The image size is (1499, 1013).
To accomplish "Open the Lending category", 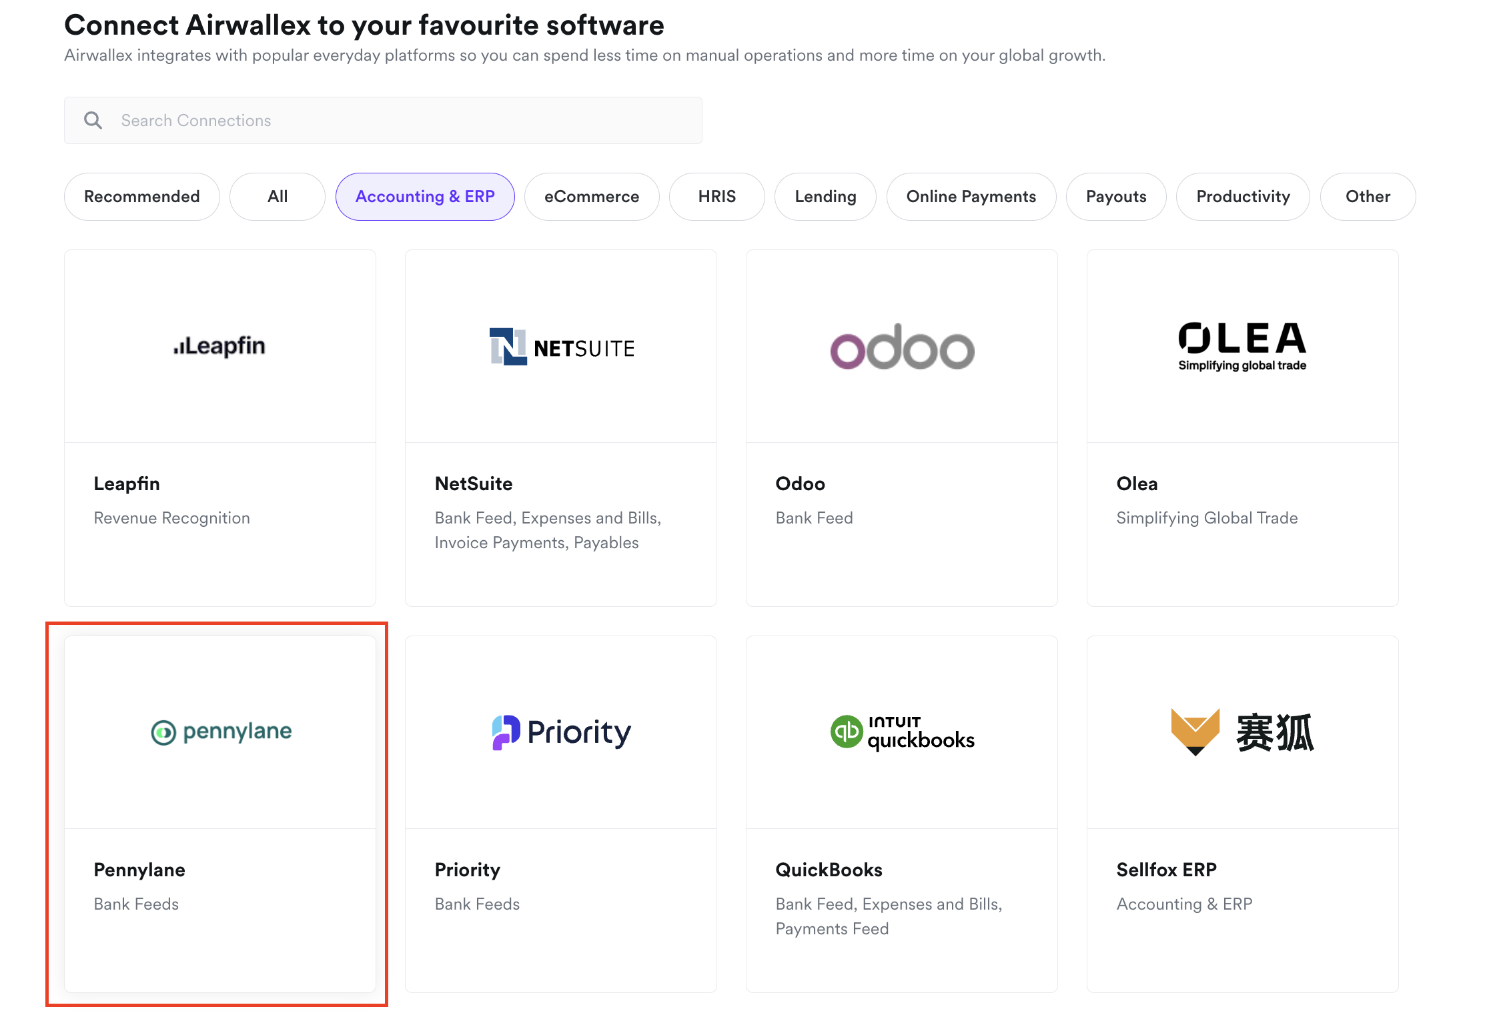I will 825,197.
